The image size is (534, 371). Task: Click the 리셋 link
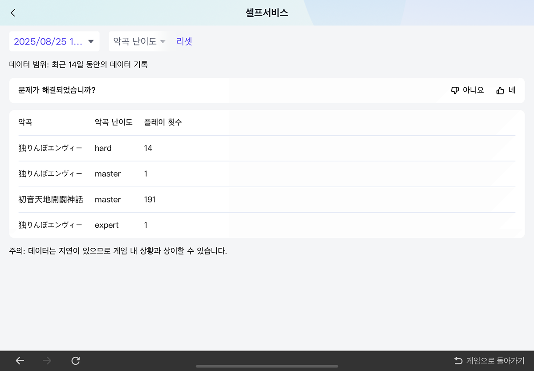click(184, 41)
